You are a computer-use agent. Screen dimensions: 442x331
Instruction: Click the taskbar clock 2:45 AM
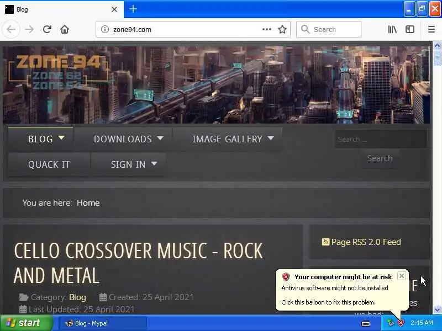(x=422, y=323)
